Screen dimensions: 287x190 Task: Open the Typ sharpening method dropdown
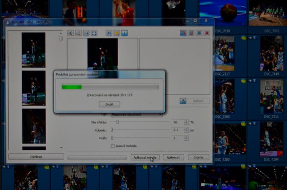136,114
